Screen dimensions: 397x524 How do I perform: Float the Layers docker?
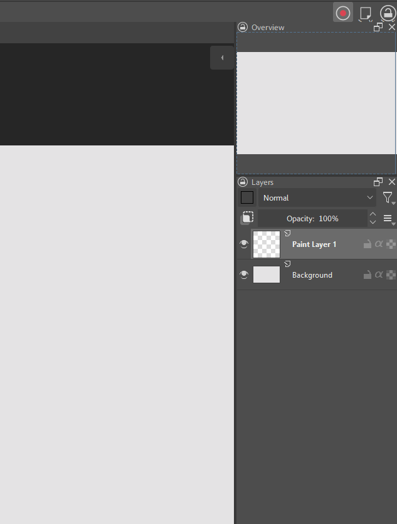point(378,182)
